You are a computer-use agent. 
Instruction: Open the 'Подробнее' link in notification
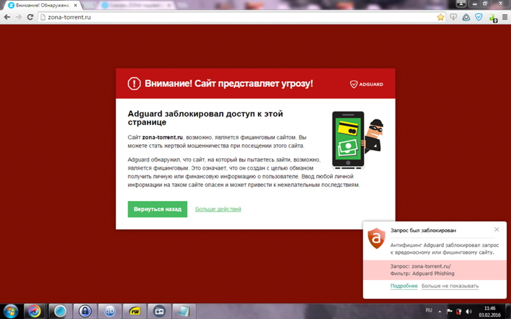[404, 286]
